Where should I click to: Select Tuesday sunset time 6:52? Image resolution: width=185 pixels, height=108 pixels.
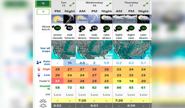[x=58, y=105]
